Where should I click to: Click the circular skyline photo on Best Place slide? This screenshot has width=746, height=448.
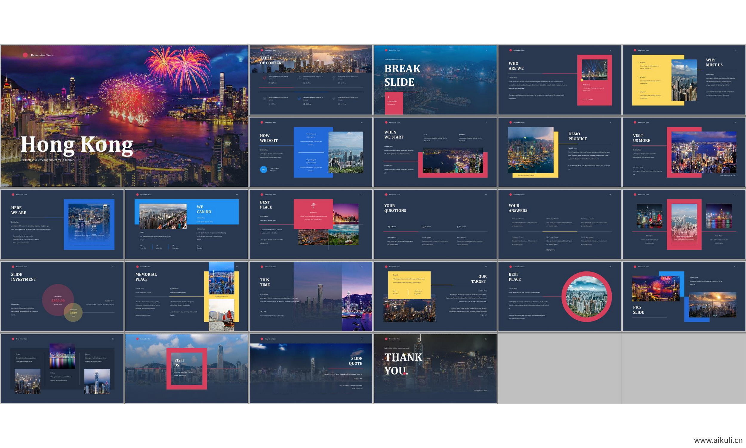(x=586, y=297)
